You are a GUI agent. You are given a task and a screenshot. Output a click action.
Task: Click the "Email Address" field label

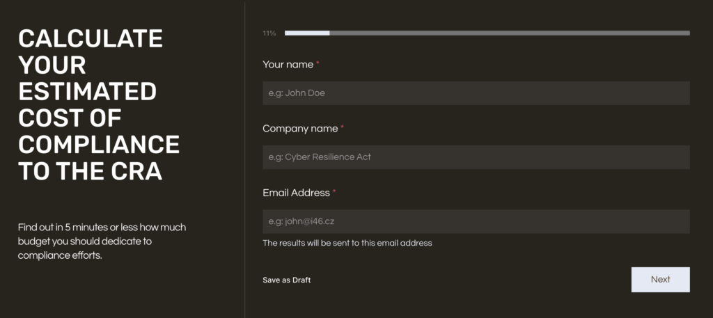(x=296, y=193)
